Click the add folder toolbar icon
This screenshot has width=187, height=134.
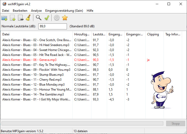point(4,18)
